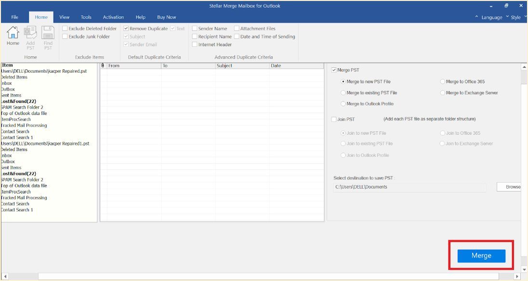
Task: Check the Internet Header criteria
Action: 195,44
